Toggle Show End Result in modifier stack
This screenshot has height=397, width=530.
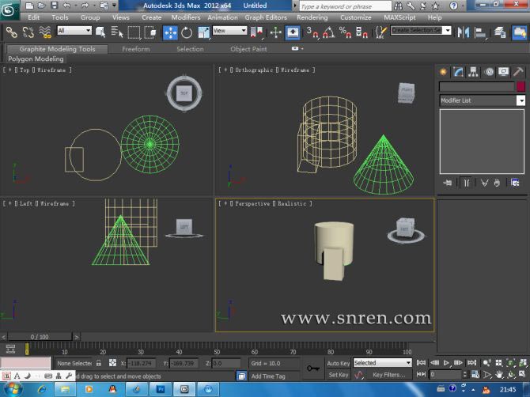click(466, 183)
